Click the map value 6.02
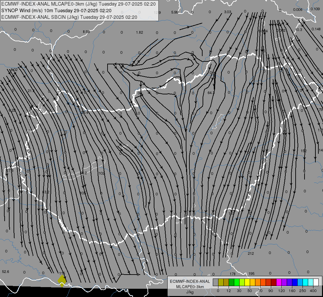The width and height of the screenshot is (323, 297). 14,70
